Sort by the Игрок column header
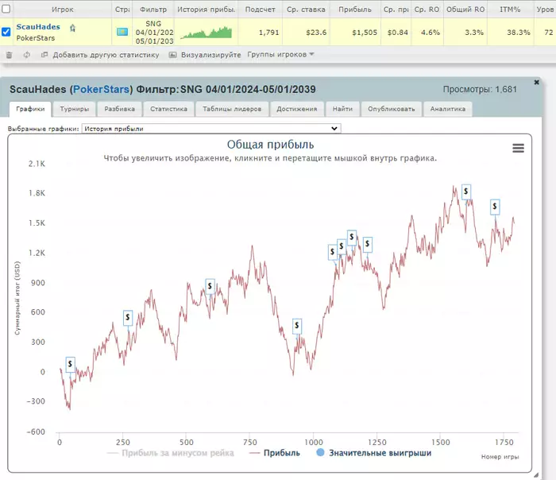This screenshot has height=480, width=556. (x=63, y=10)
